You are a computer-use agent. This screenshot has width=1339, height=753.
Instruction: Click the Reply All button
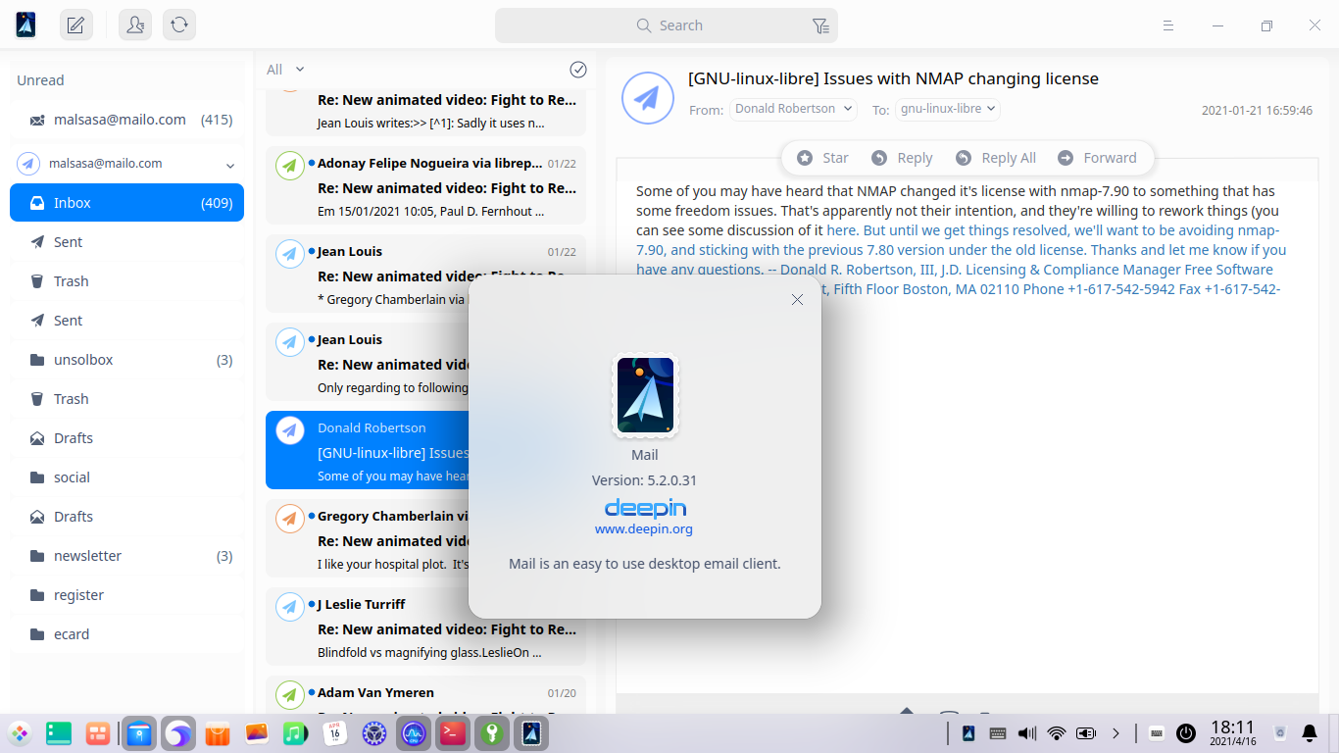tap(996, 158)
